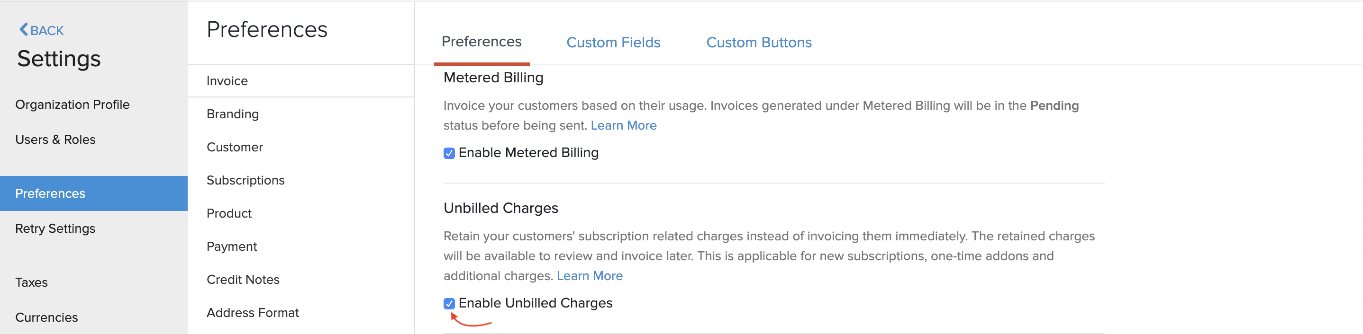
Task: Select Customer preferences
Action: click(235, 147)
